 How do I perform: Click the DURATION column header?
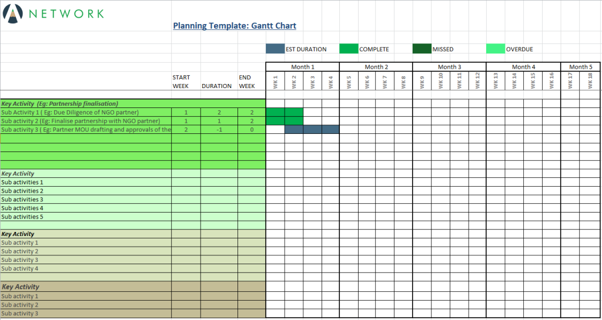216,86
